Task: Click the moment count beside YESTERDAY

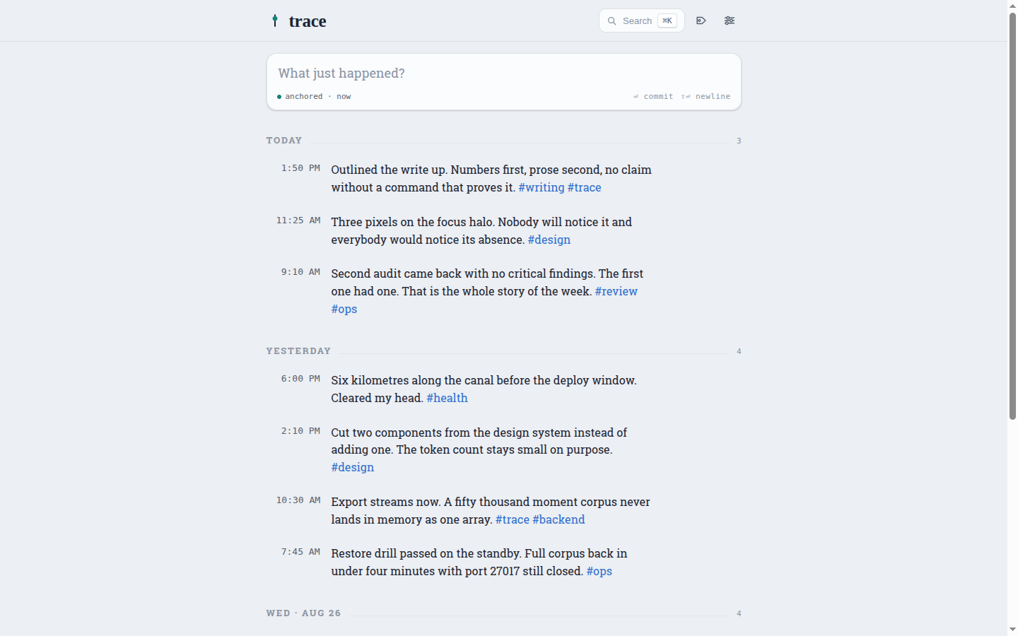Action: (x=739, y=352)
